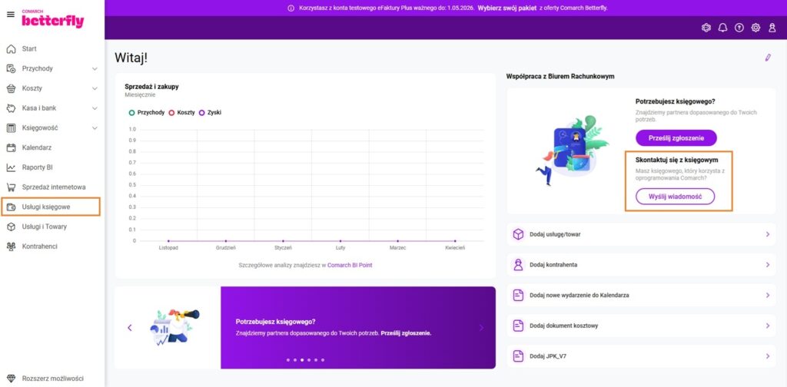Expand the Kasa i bank submenu

pos(95,108)
